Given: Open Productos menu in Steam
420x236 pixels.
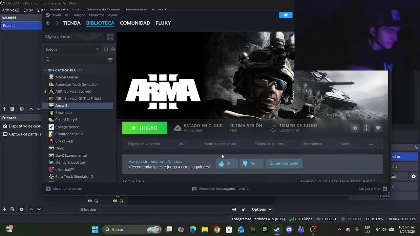Looking at the screenshot, I should [x=96, y=15].
